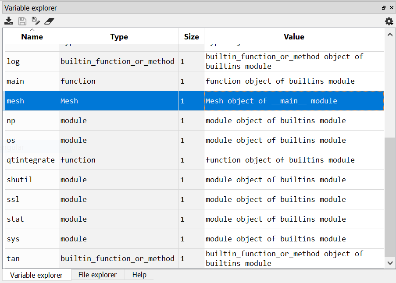Click the scrollbar up arrow
The image size is (396, 283).
(x=390, y=34)
